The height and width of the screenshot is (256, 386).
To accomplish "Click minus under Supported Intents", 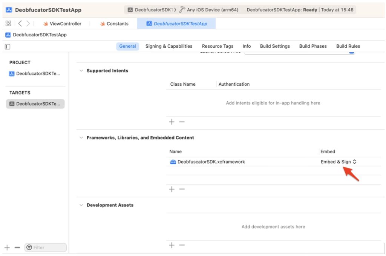I will [182, 122].
